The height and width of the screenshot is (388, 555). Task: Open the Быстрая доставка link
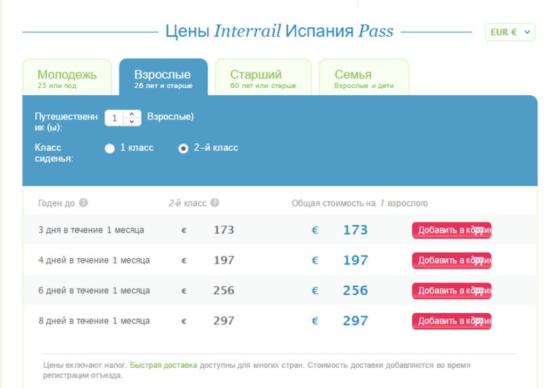(163, 365)
